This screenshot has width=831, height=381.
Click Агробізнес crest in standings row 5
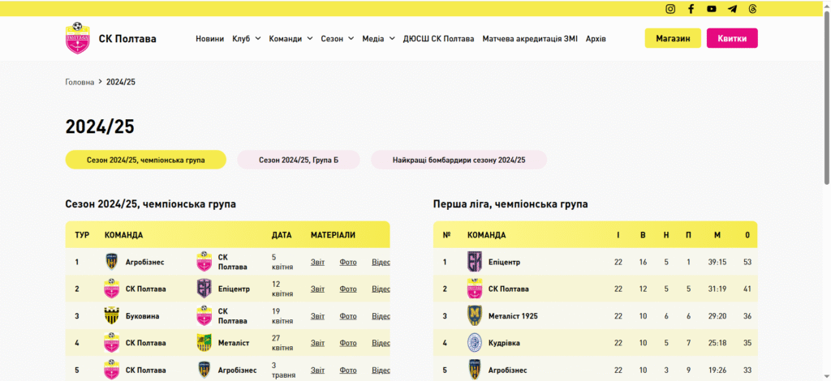(x=474, y=370)
